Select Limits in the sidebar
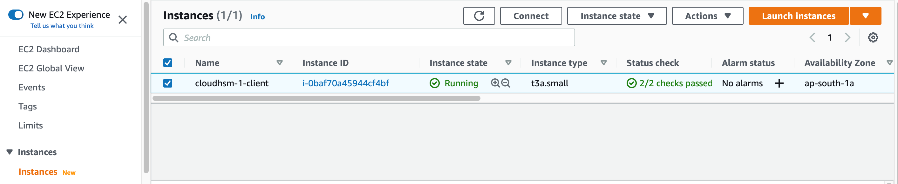The height and width of the screenshot is (184, 898). [x=31, y=125]
